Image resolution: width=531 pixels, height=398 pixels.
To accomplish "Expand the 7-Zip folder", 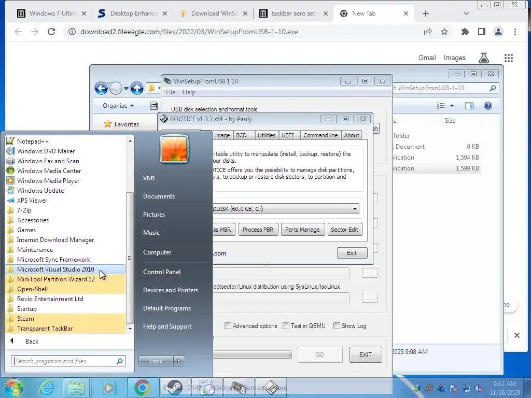I will click(24, 210).
